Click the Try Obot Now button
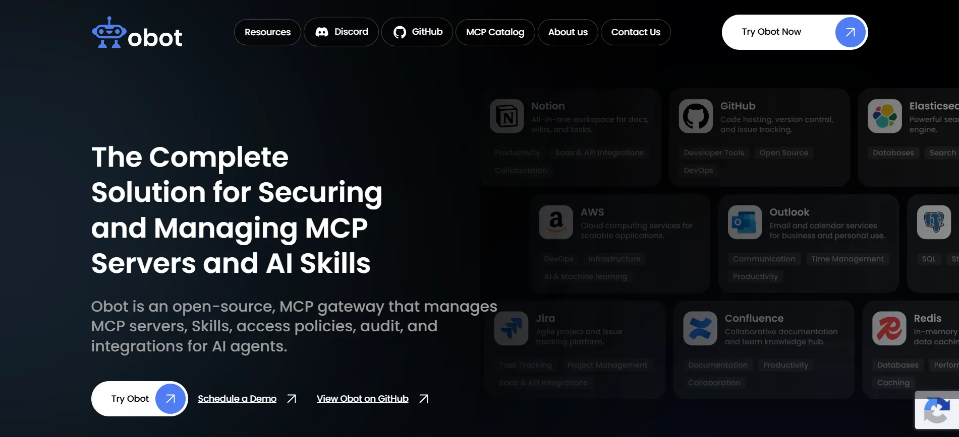959x437 pixels. [795, 32]
